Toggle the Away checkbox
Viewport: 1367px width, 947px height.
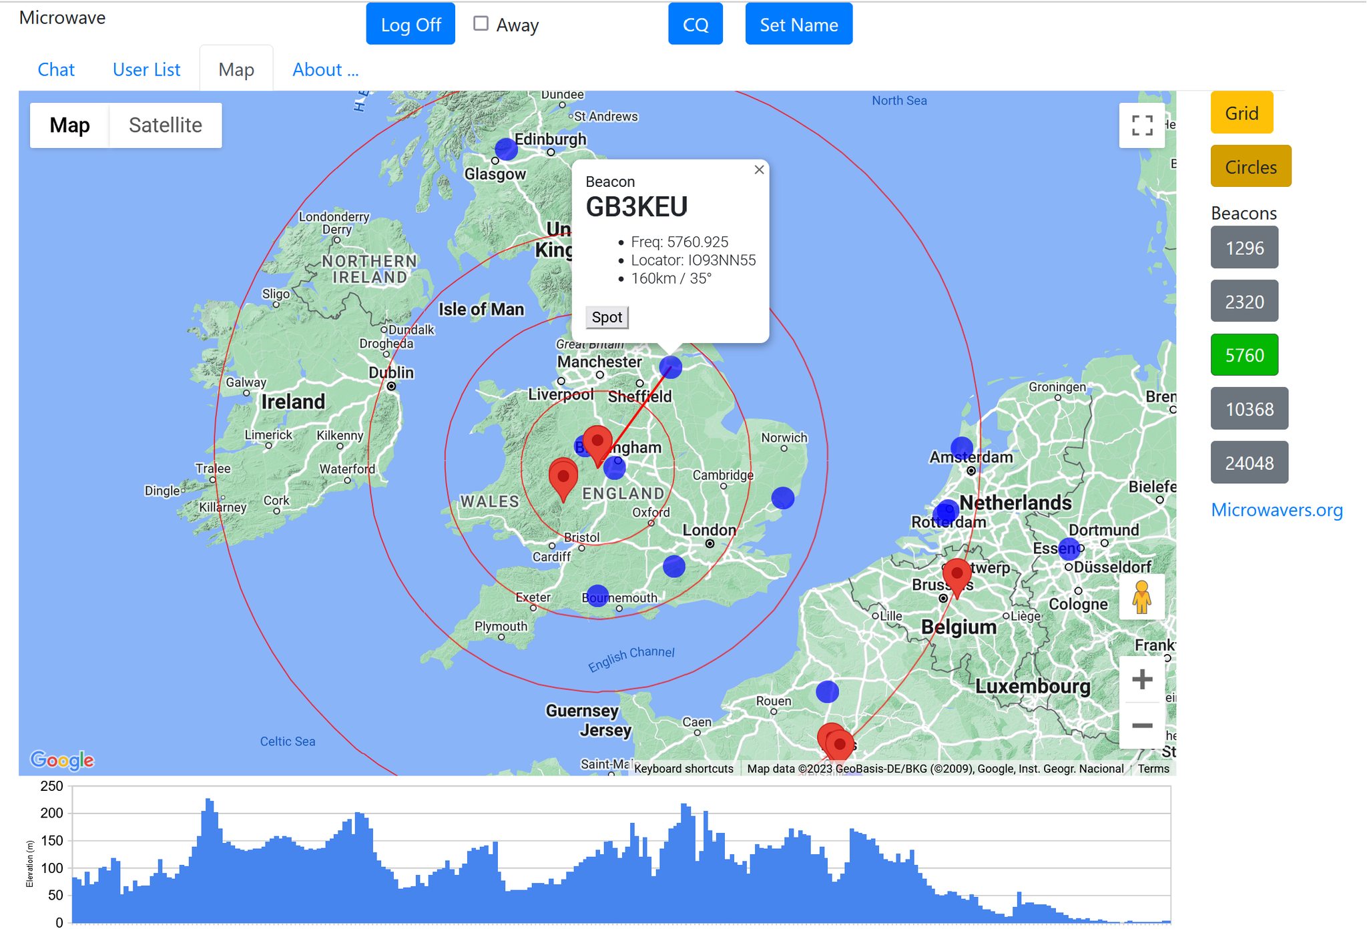click(481, 23)
